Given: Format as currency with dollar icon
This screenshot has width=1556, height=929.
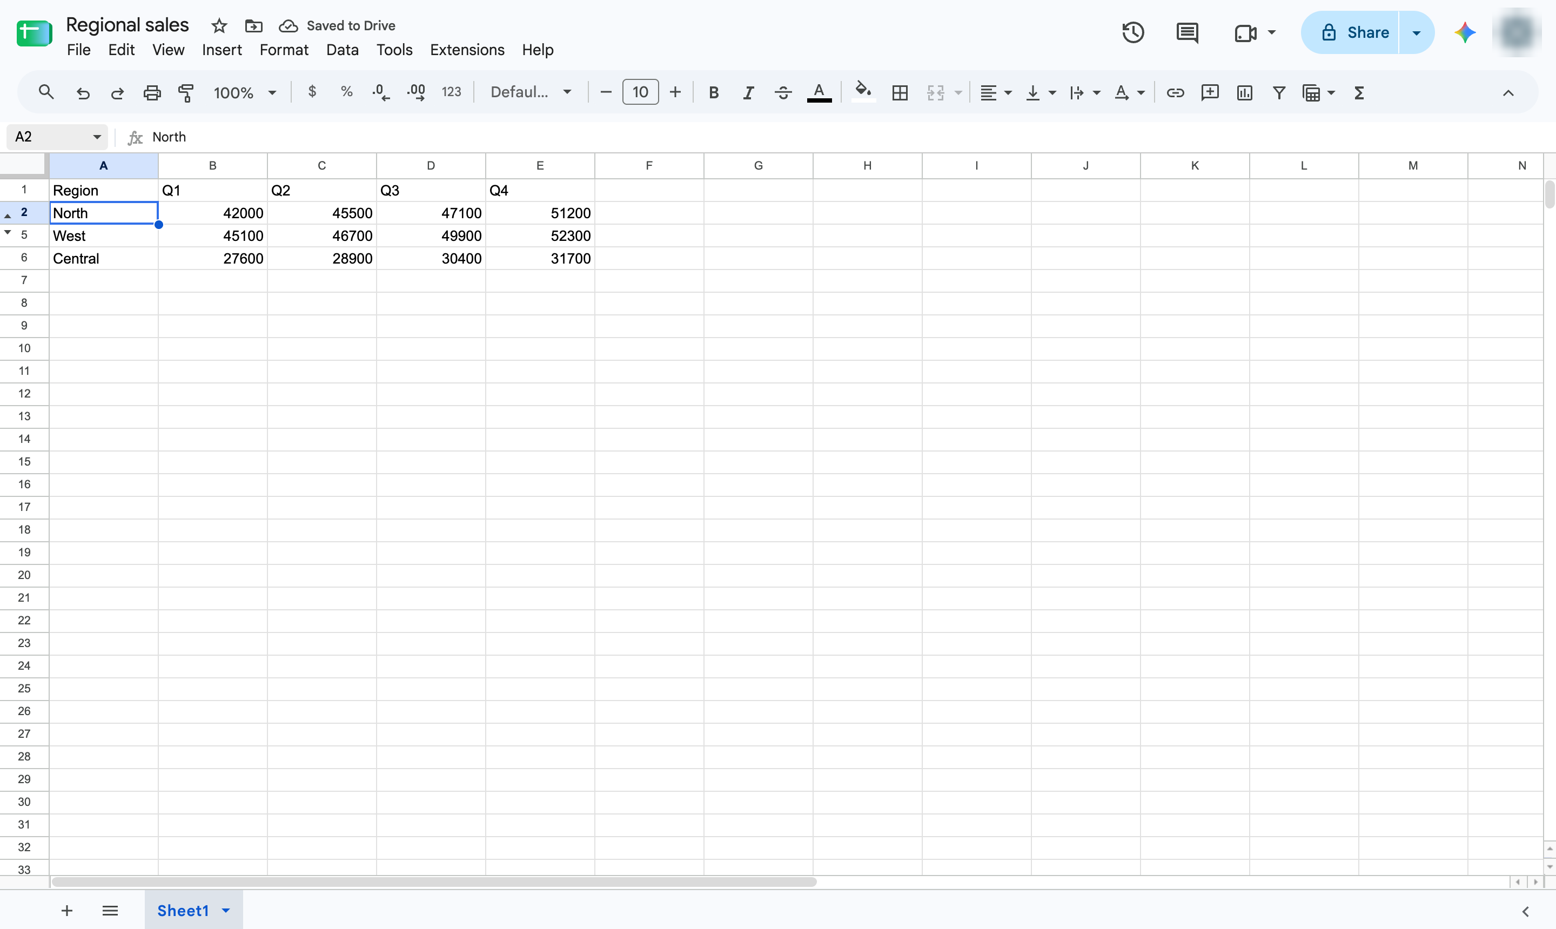Looking at the screenshot, I should click(312, 92).
